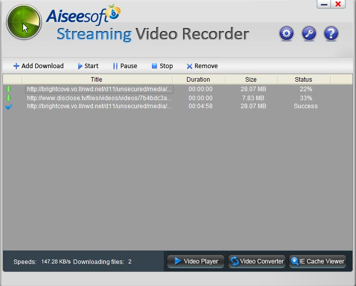
Task: Click the green download arrow on second row
Action: pyautogui.click(x=8, y=98)
